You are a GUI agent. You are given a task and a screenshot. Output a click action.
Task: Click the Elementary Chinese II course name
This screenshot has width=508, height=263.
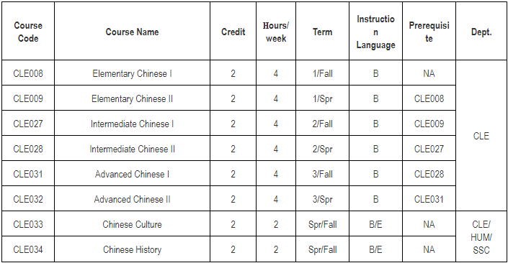pyautogui.click(x=132, y=98)
